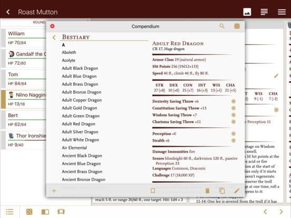Roll Dexterity Saving Throw dice
The height and width of the screenshot is (218, 291).
(234, 101)
